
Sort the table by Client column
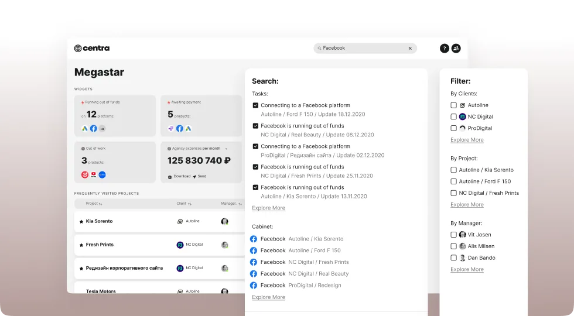click(184, 204)
